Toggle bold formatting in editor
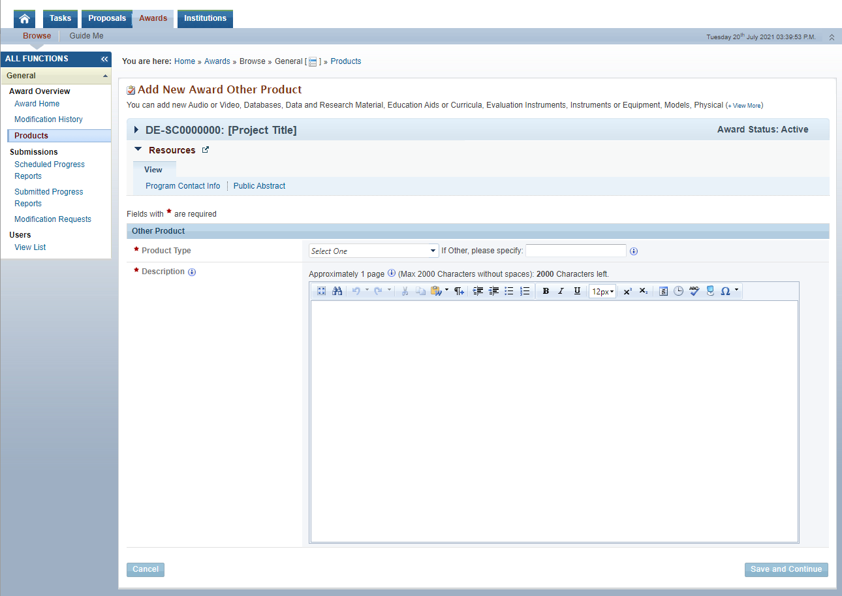This screenshot has width=842, height=596. pos(546,291)
